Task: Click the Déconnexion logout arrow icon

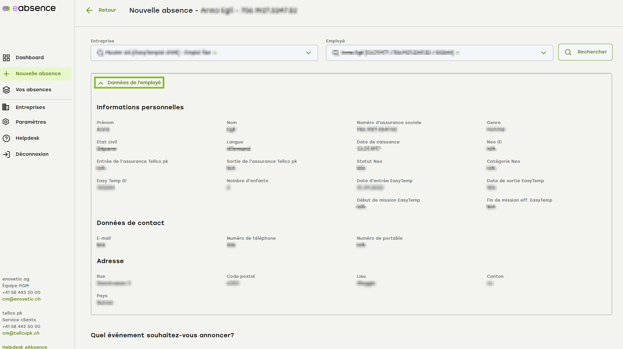Action: coord(6,154)
